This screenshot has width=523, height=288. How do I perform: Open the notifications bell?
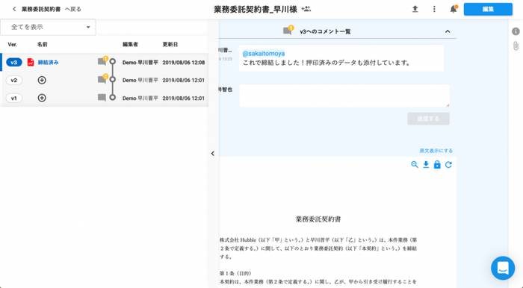click(x=454, y=9)
